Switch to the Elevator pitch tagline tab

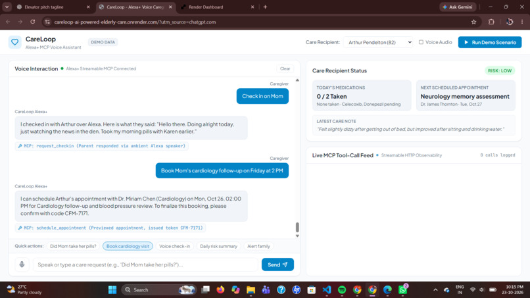(44, 7)
